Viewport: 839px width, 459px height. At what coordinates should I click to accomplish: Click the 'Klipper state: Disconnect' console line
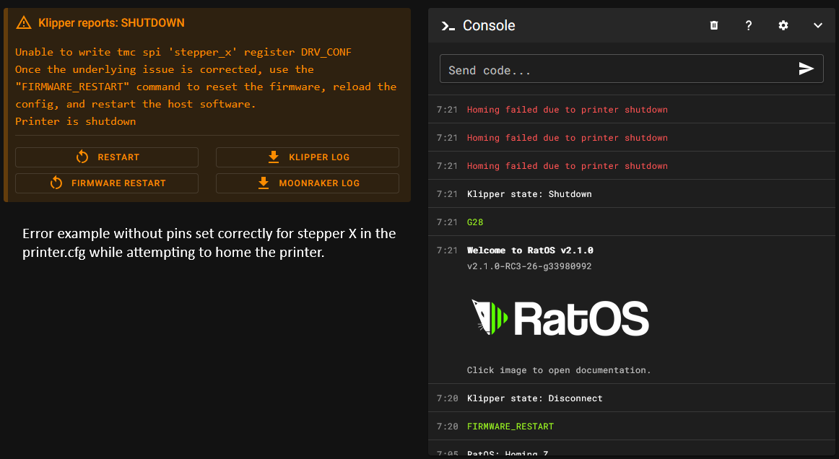[x=534, y=398]
